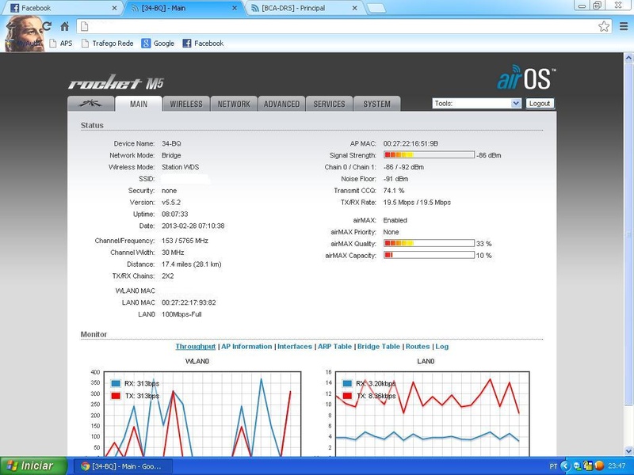634x475 pixels.
Task: Click the LAN0 TX legend swatch
Action: (347, 396)
